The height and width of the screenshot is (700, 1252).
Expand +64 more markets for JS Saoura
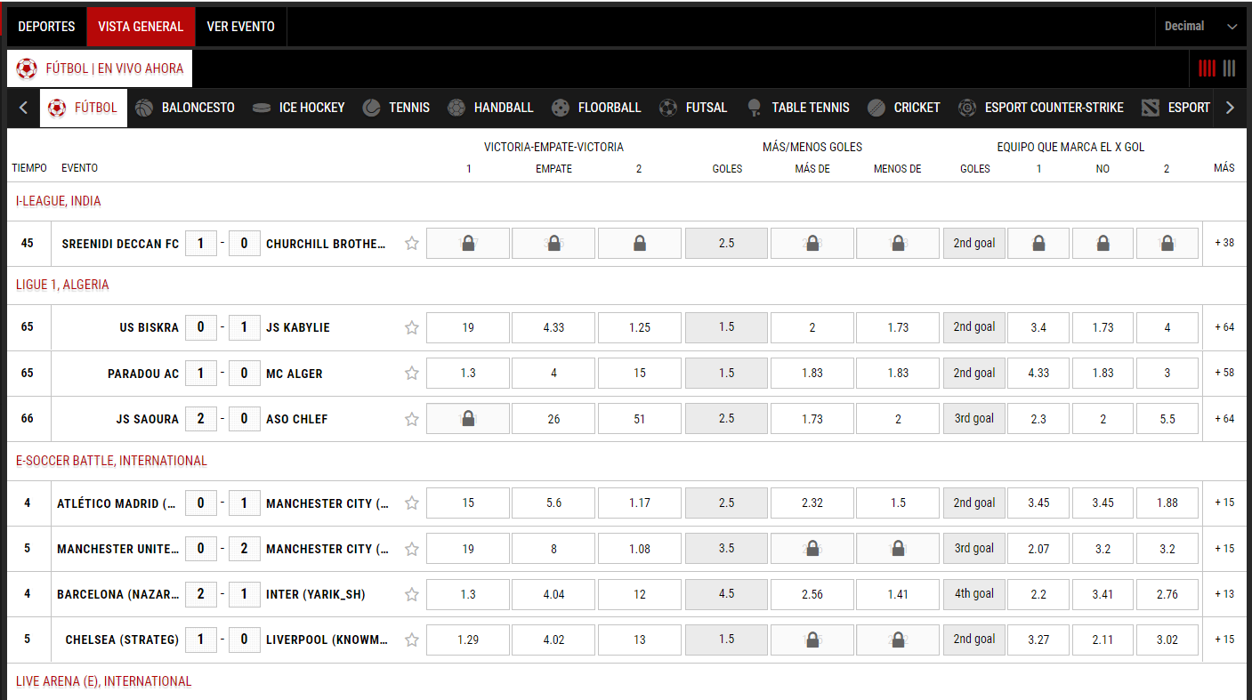pyautogui.click(x=1224, y=419)
